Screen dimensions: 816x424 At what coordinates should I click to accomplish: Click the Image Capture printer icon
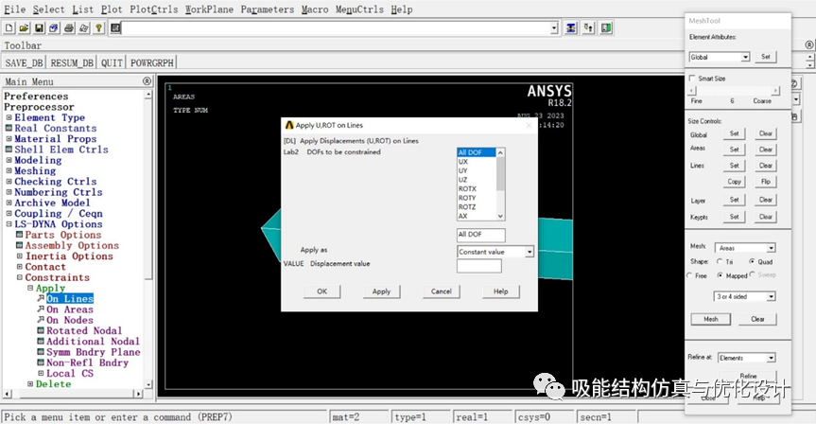point(69,28)
